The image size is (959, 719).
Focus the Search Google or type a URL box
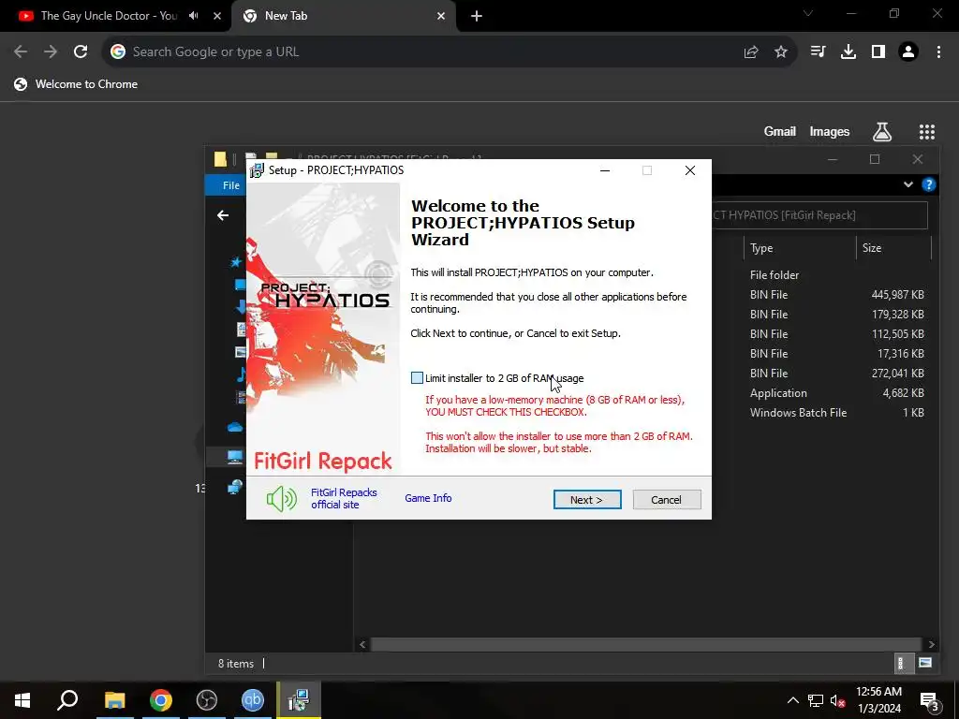[x=428, y=52]
